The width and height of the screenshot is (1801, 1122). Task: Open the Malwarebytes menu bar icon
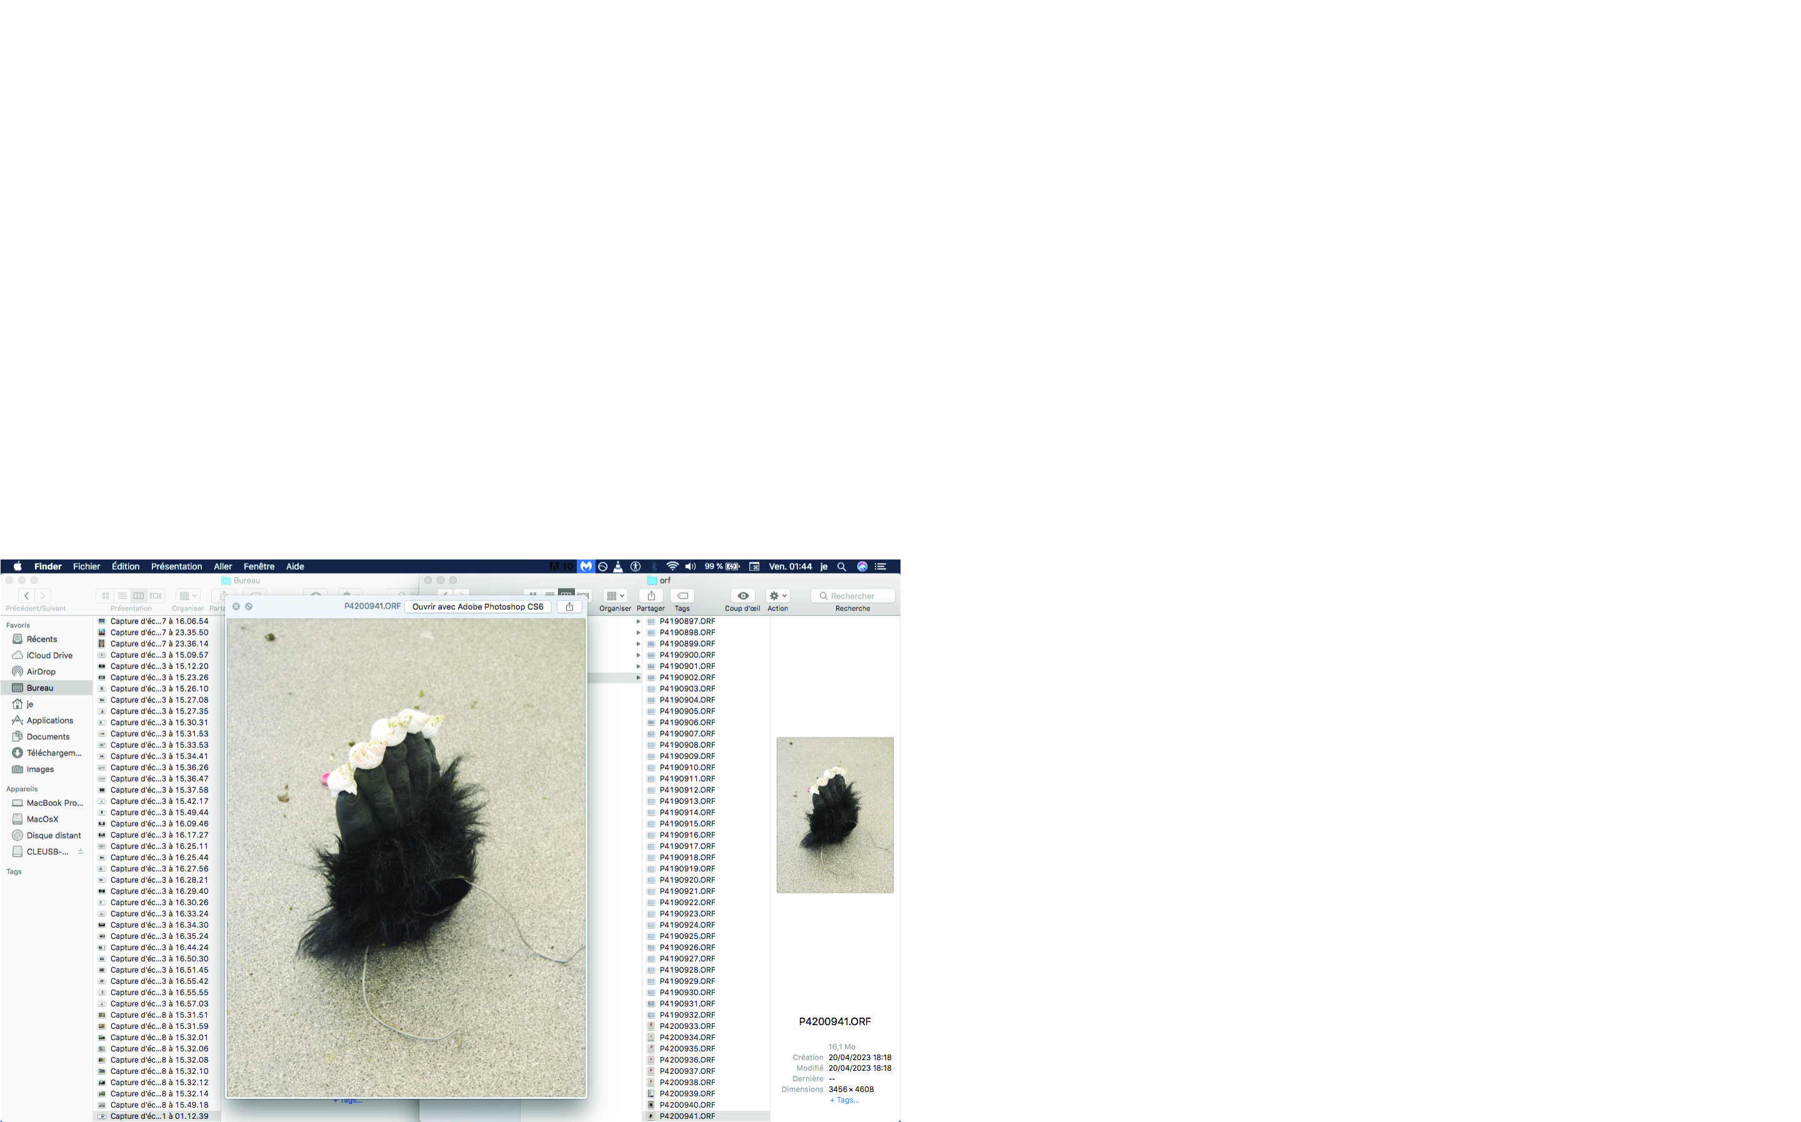coord(586,566)
